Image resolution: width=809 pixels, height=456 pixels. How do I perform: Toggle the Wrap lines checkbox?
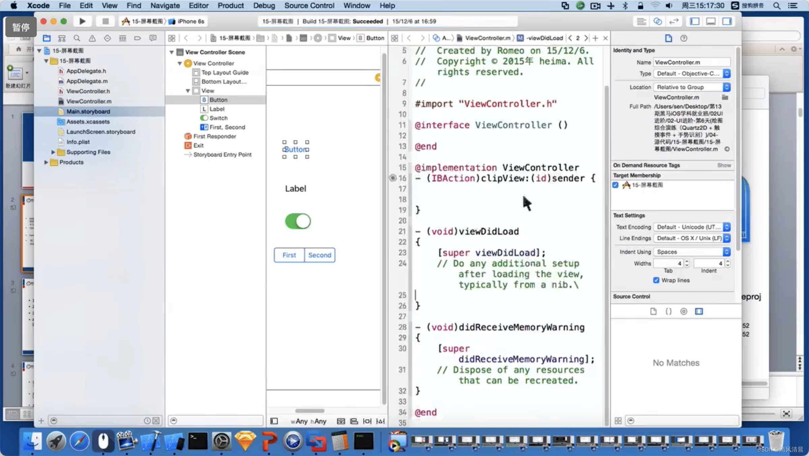656,280
